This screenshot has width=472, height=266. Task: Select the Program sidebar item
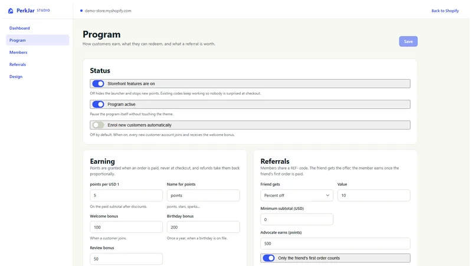tap(38, 40)
